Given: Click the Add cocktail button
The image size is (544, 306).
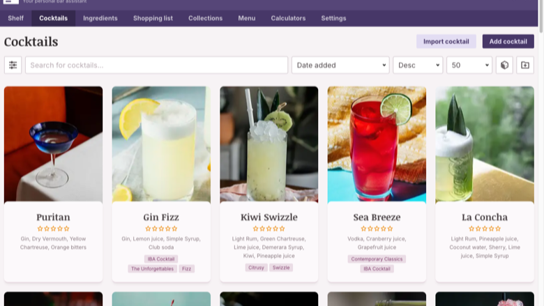Looking at the screenshot, I should click(508, 41).
